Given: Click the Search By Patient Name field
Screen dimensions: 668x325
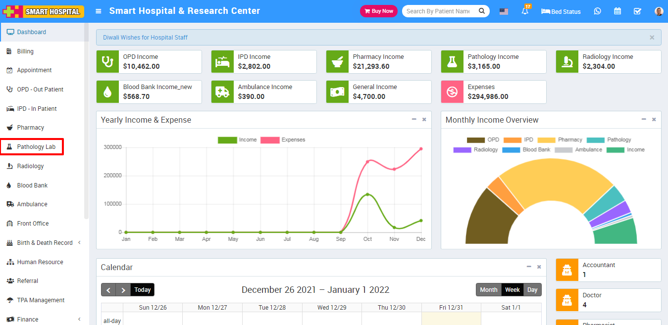Looking at the screenshot, I should (438, 11).
